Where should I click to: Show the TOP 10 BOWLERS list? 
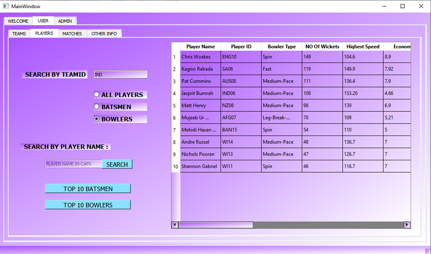(x=88, y=205)
